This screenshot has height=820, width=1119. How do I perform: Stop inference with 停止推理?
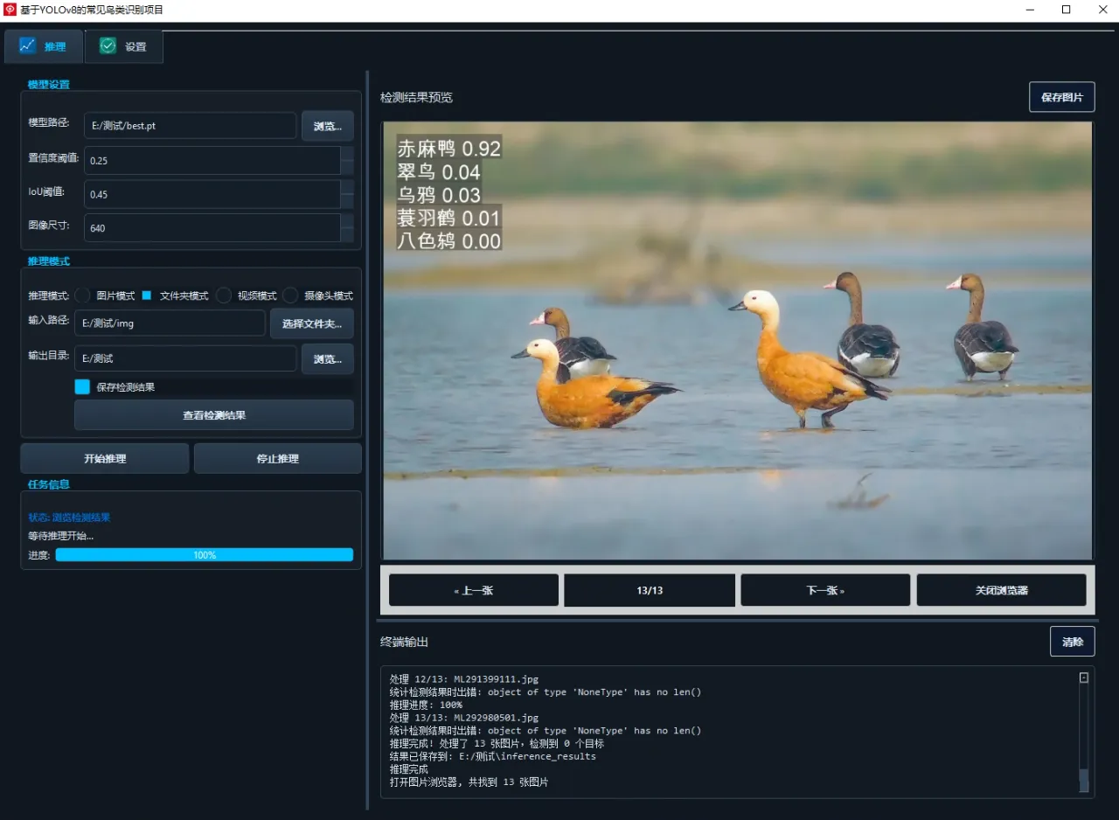point(278,458)
